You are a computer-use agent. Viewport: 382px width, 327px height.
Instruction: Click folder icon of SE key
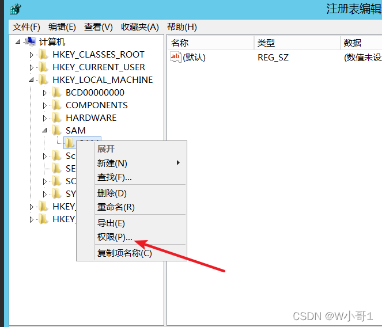pos(56,168)
